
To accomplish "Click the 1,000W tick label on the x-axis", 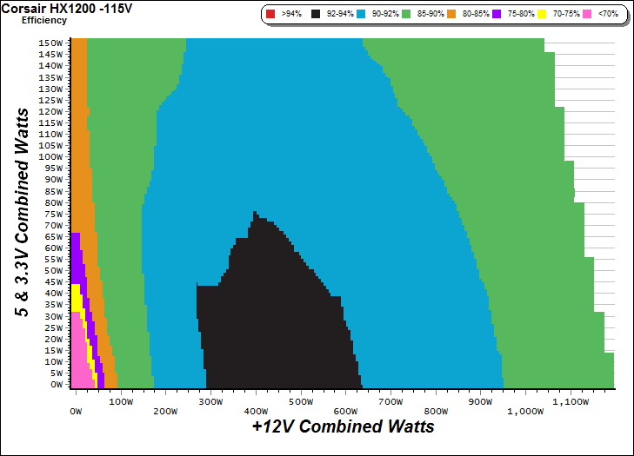I will (x=524, y=402).
